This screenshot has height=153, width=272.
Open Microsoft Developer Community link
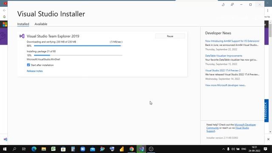(x=245, y=125)
